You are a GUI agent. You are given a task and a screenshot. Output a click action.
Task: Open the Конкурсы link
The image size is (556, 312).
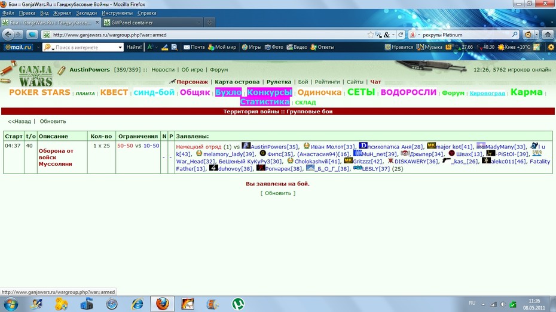coord(270,92)
